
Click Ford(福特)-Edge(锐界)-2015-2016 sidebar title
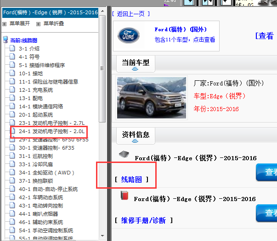point(51,12)
